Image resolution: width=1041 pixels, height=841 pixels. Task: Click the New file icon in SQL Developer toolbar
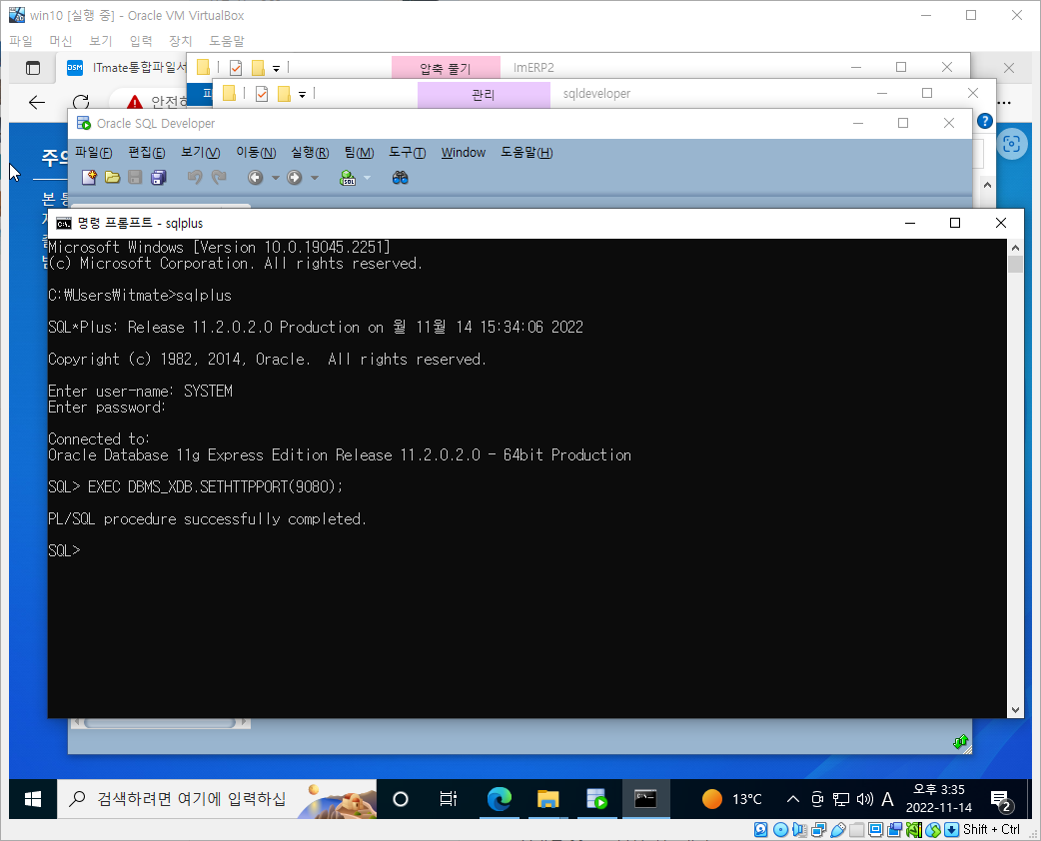(89, 177)
